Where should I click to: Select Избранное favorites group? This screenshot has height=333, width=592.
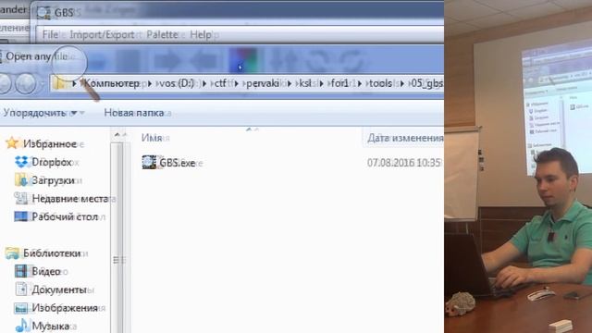click(x=50, y=144)
